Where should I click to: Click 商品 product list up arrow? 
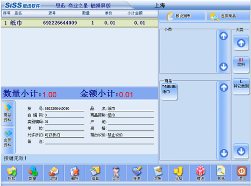[224, 88]
